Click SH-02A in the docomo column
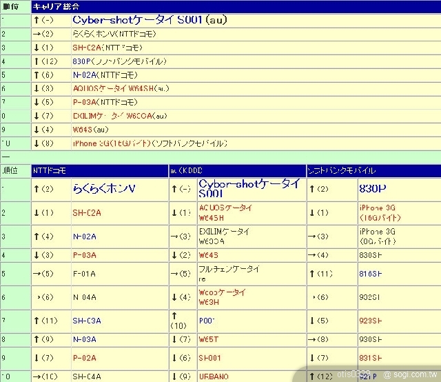Screen dimensions: 441x382 87,213
